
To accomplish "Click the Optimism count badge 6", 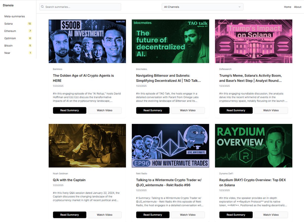I will 30,38.
